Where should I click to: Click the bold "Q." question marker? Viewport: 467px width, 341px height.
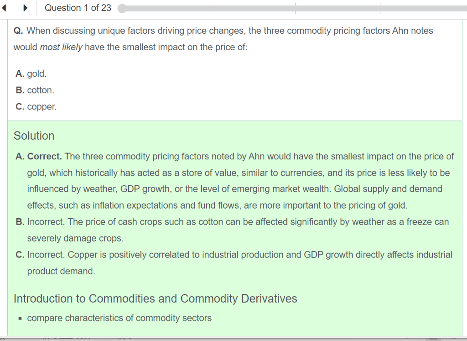18,31
